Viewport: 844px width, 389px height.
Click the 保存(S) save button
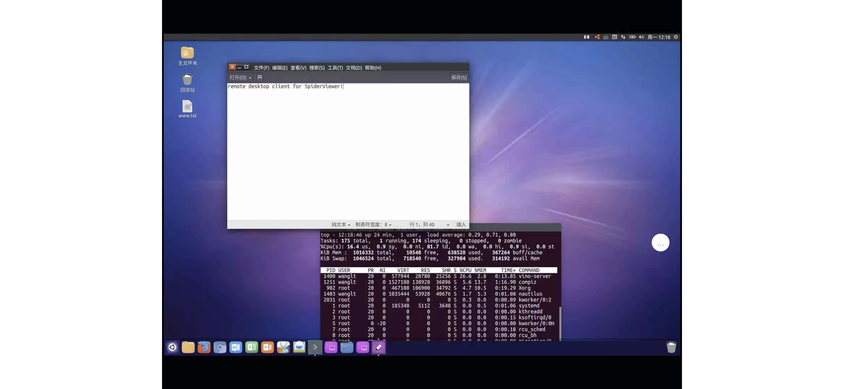pyautogui.click(x=459, y=77)
